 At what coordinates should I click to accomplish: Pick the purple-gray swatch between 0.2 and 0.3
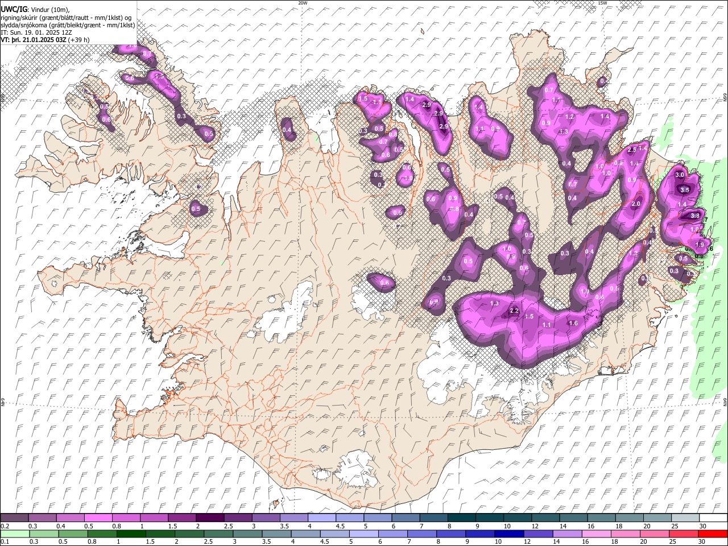click(14, 518)
